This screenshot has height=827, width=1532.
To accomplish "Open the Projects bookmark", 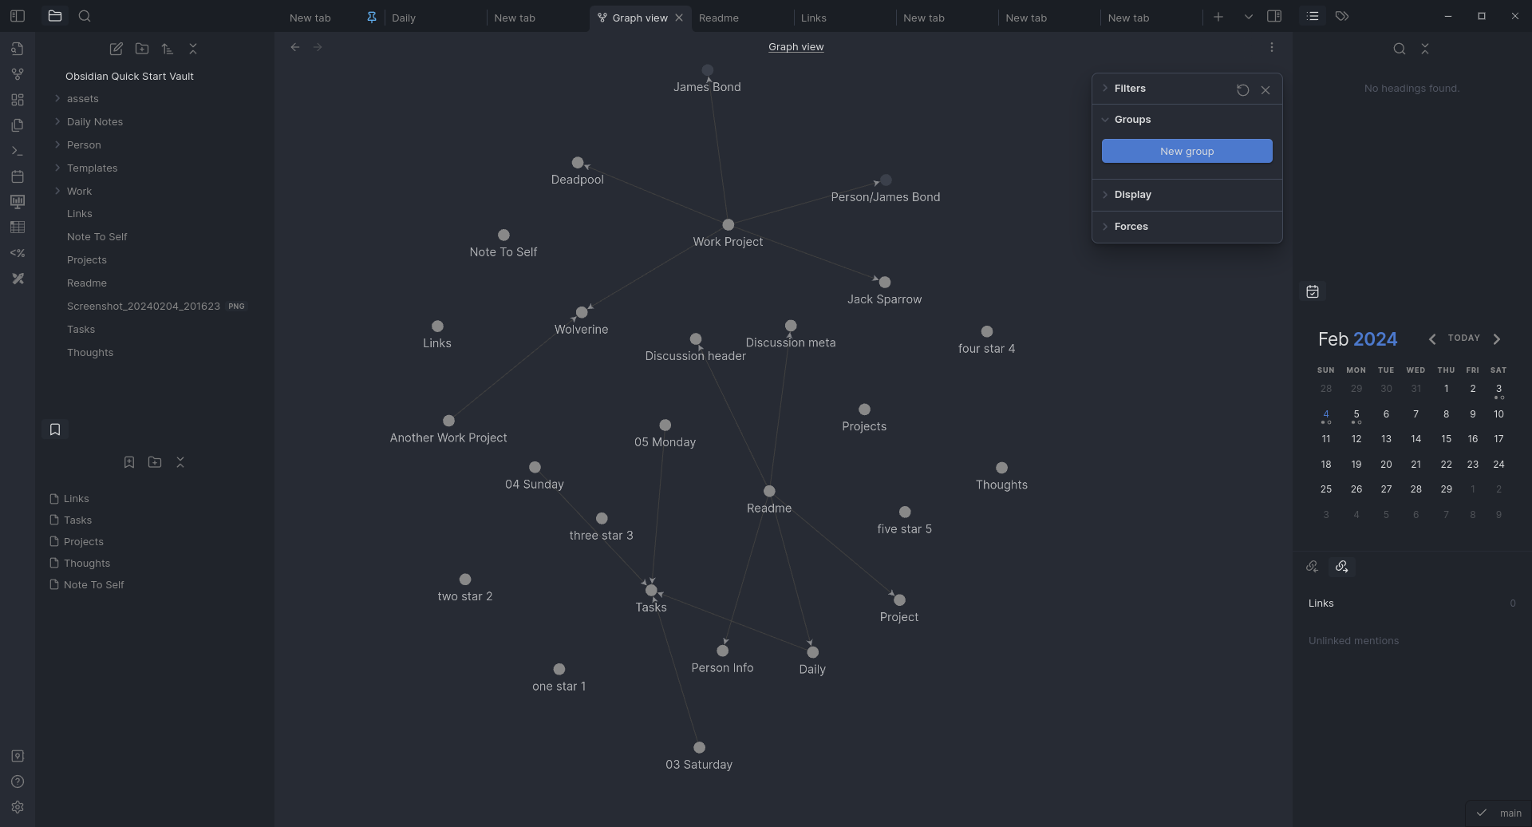I will (x=84, y=542).
